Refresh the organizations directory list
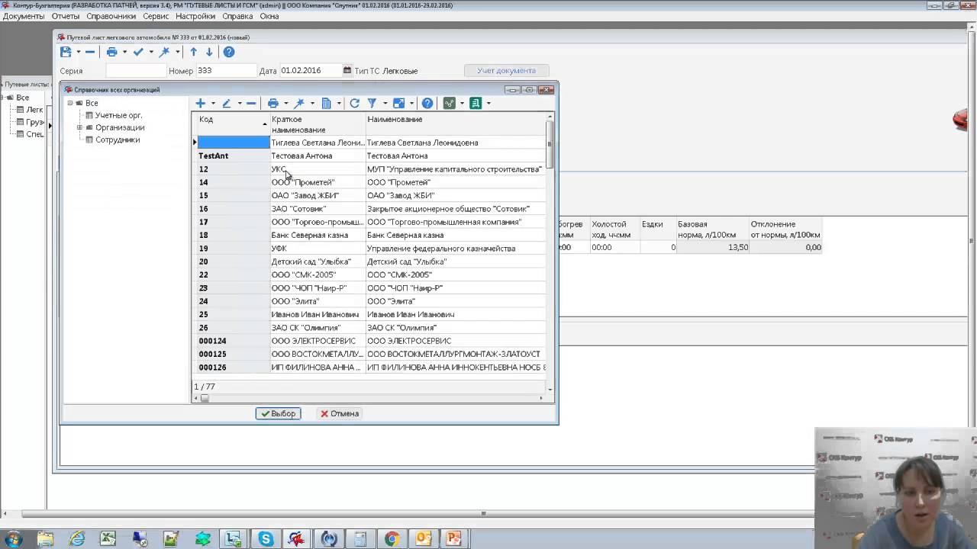The height and width of the screenshot is (549, 977). (354, 103)
